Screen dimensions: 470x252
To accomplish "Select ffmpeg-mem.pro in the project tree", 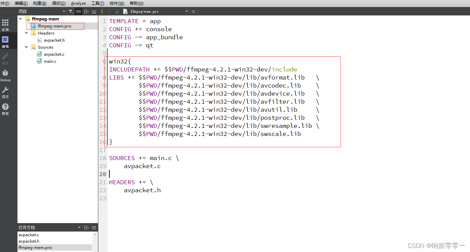I will coord(55,26).
